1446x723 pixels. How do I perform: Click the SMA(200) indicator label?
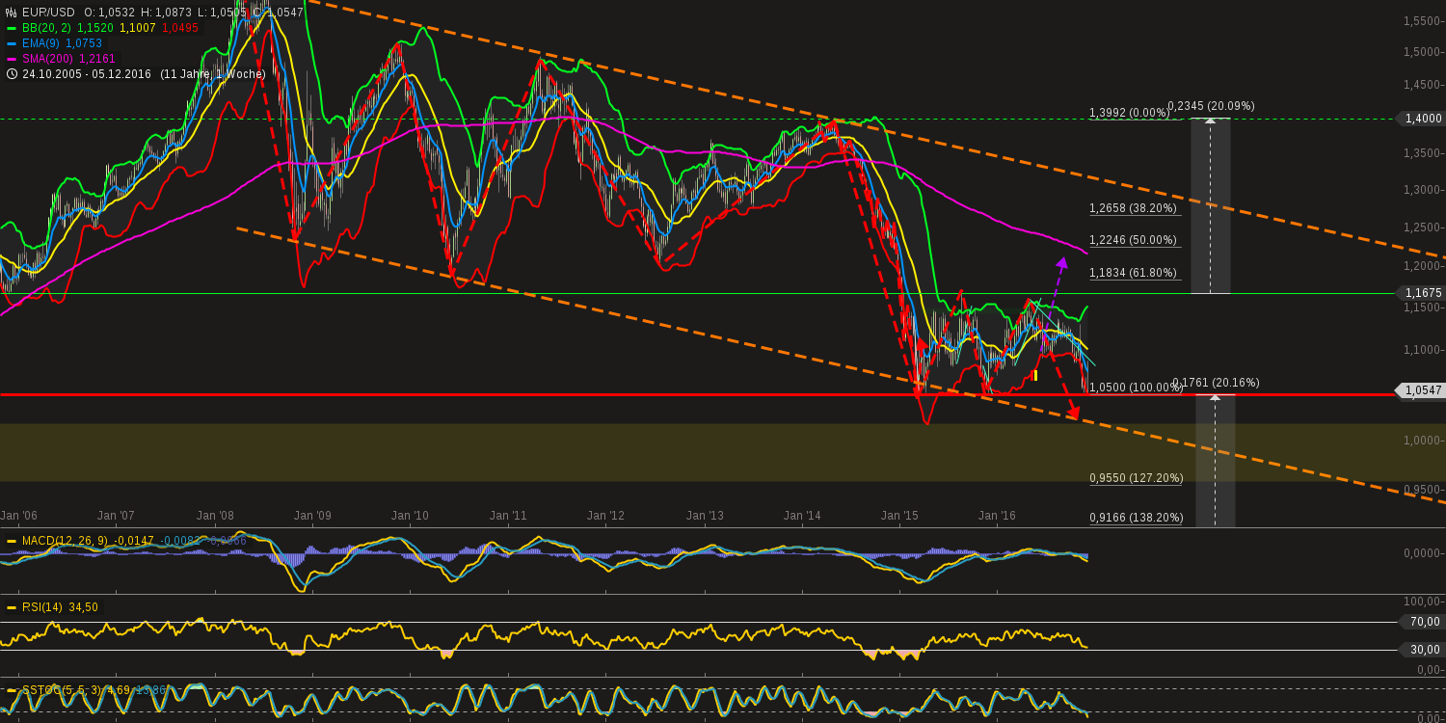pos(48,59)
